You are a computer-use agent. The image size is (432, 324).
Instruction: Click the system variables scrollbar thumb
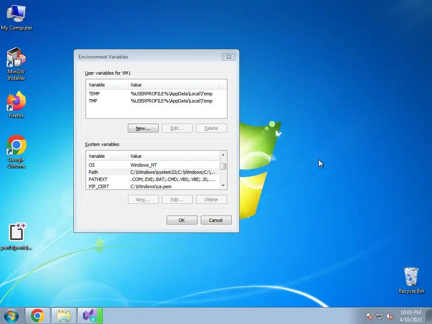point(223,166)
